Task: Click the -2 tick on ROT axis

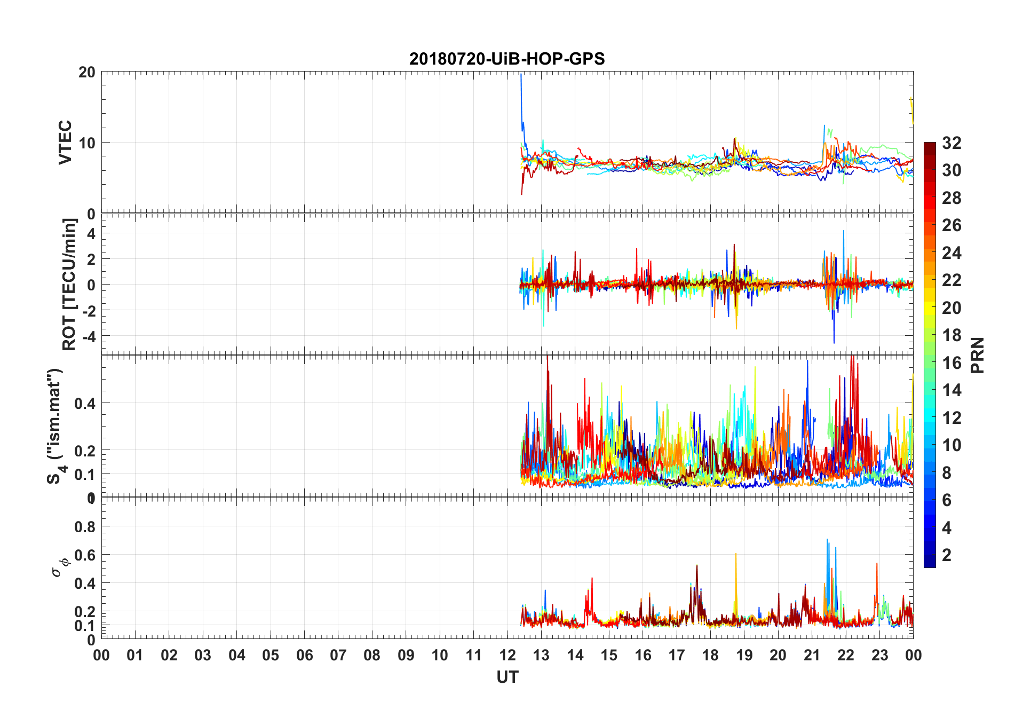Action: (90, 310)
